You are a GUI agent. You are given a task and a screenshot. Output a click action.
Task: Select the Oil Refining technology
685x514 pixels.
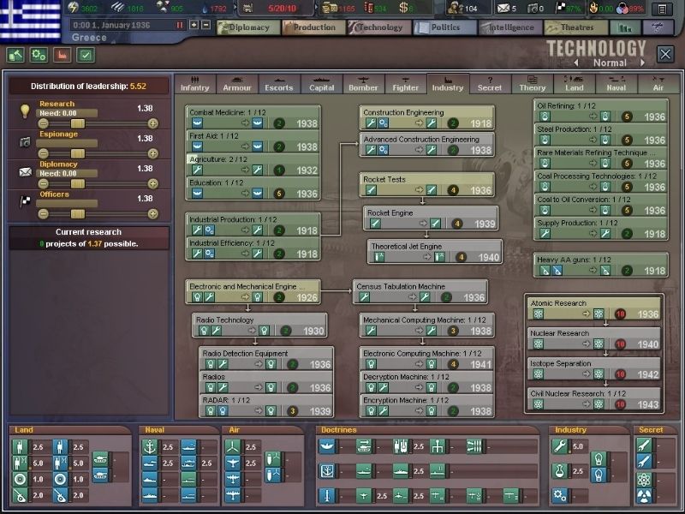point(601,111)
